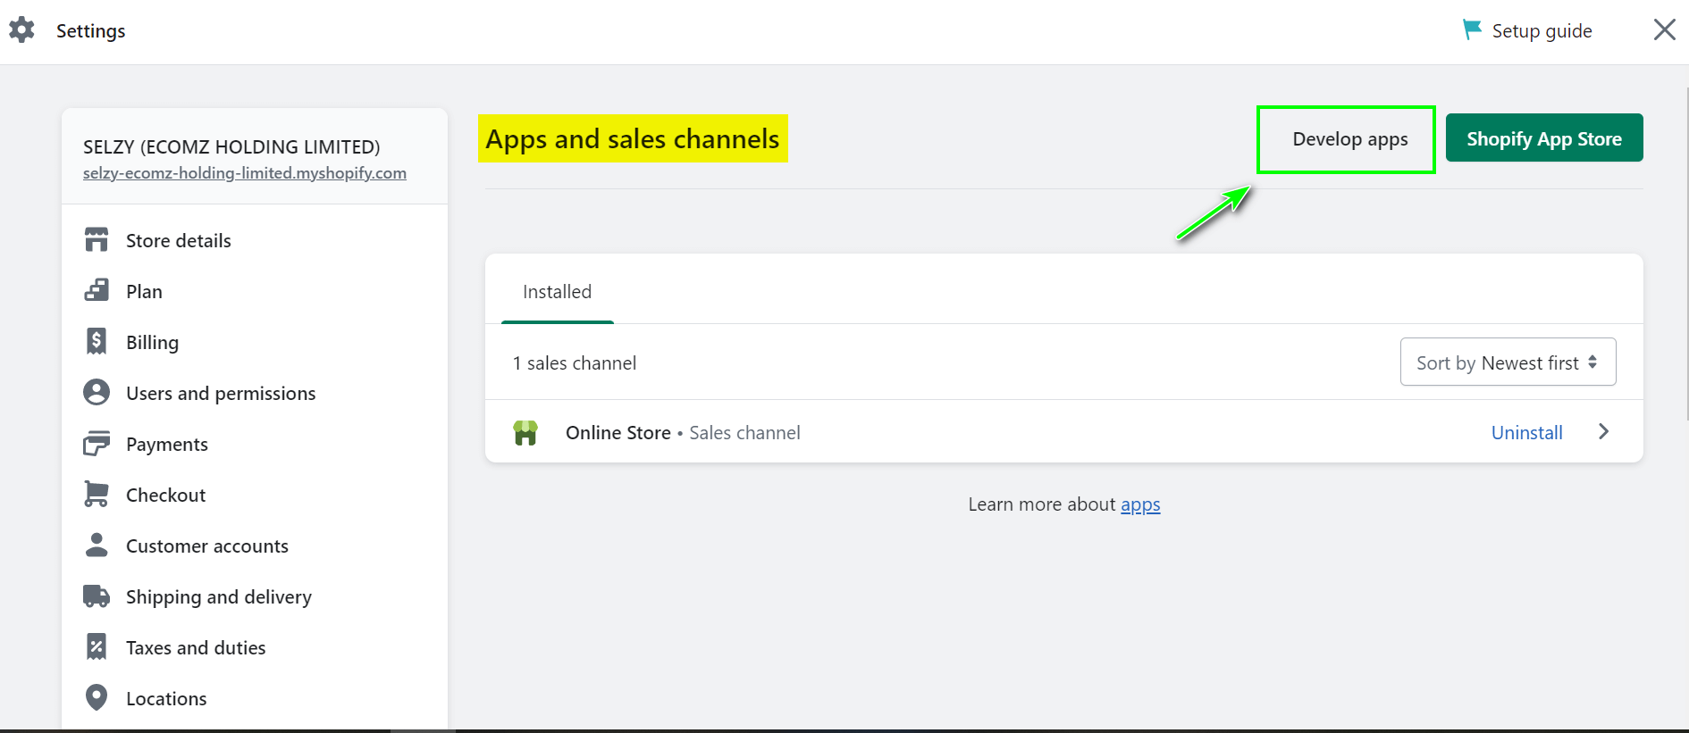
Task: Click the Settings title text
Action: [x=91, y=31]
